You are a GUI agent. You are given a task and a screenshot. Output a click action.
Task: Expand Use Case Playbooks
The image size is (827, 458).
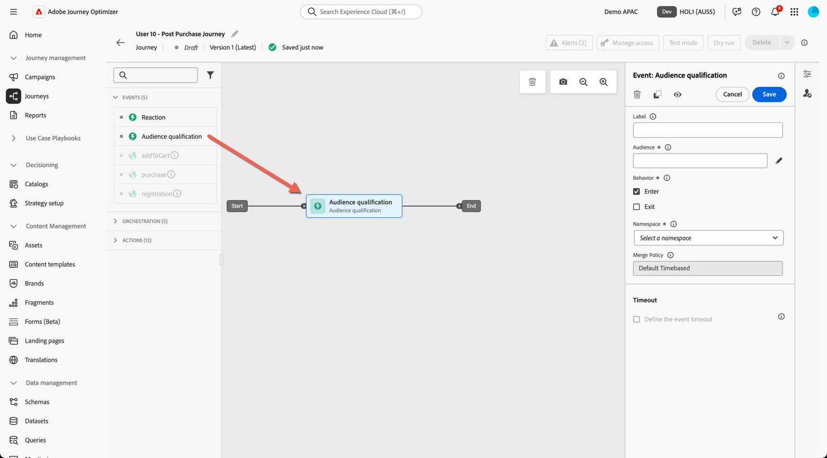tap(13, 138)
